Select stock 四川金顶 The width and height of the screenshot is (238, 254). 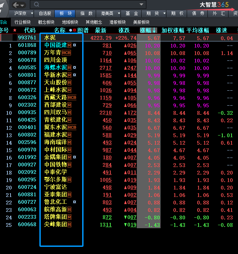tap(56, 60)
